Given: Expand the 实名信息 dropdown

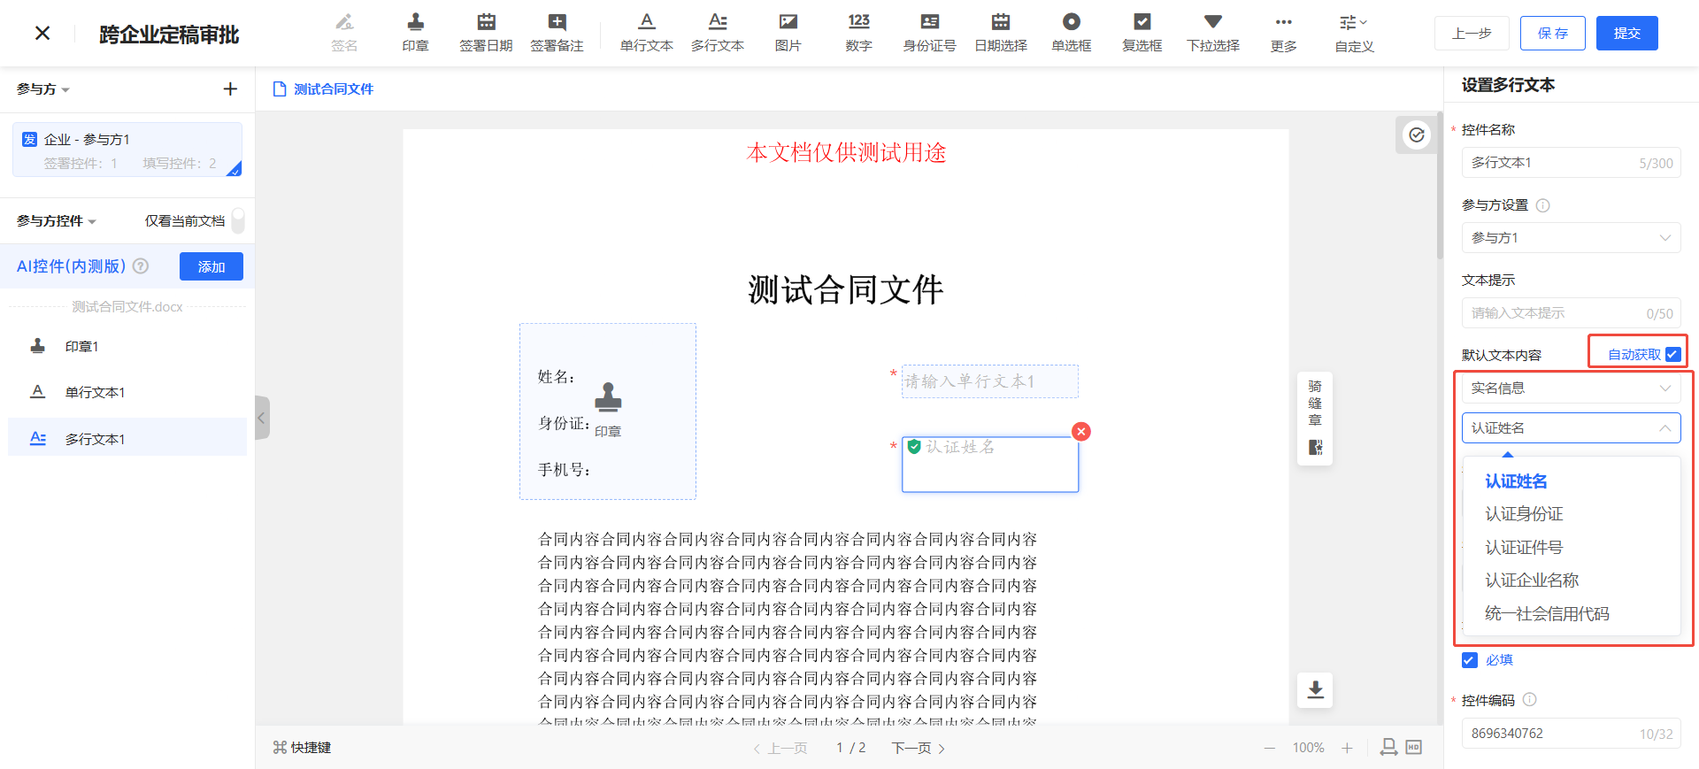Looking at the screenshot, I should click(x=1571, y=388).
